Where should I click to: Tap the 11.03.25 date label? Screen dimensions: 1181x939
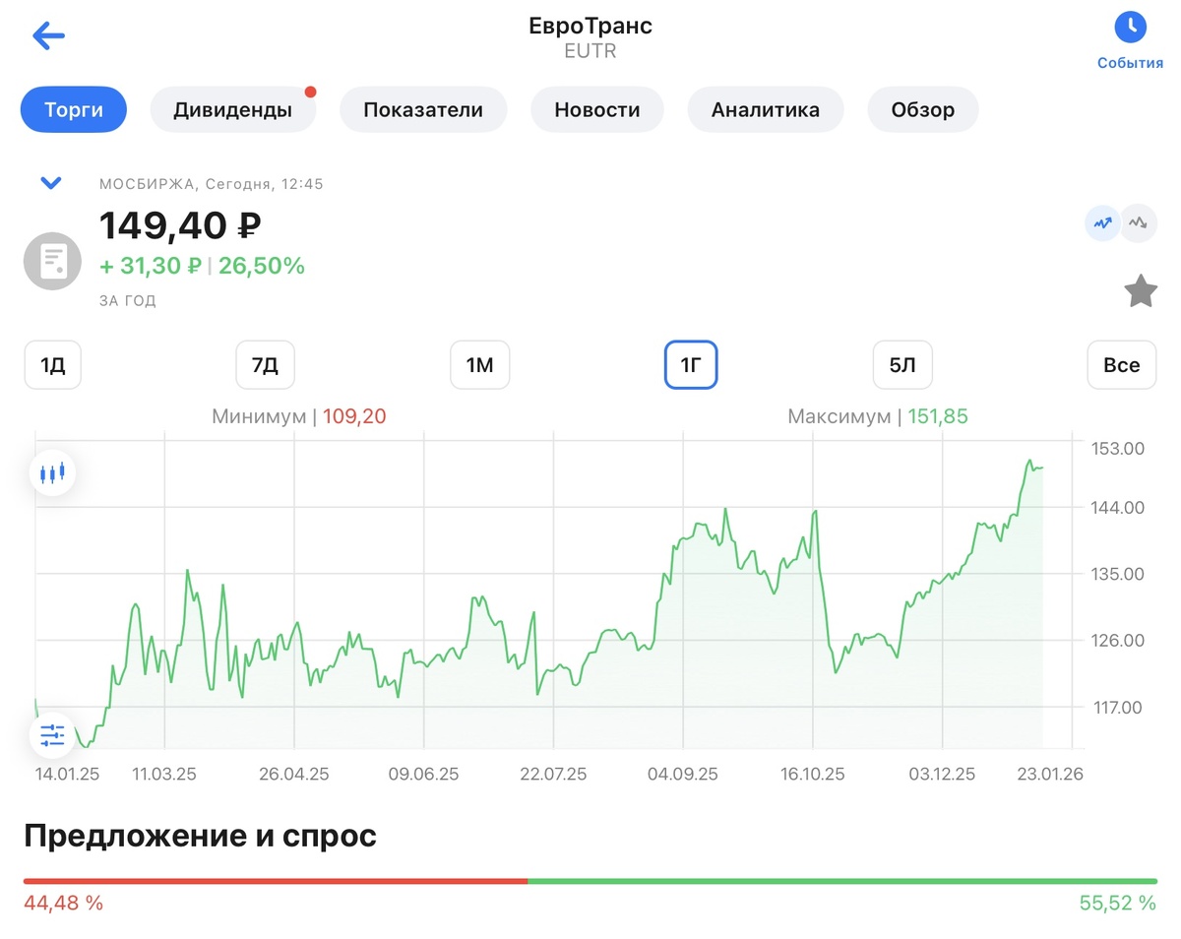pyautogui.click(x=164, y=775)
